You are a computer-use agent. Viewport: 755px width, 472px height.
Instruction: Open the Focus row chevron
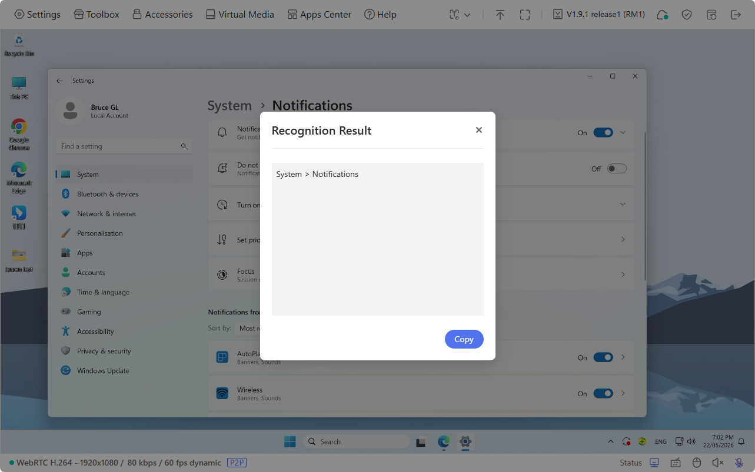(623, 275)
